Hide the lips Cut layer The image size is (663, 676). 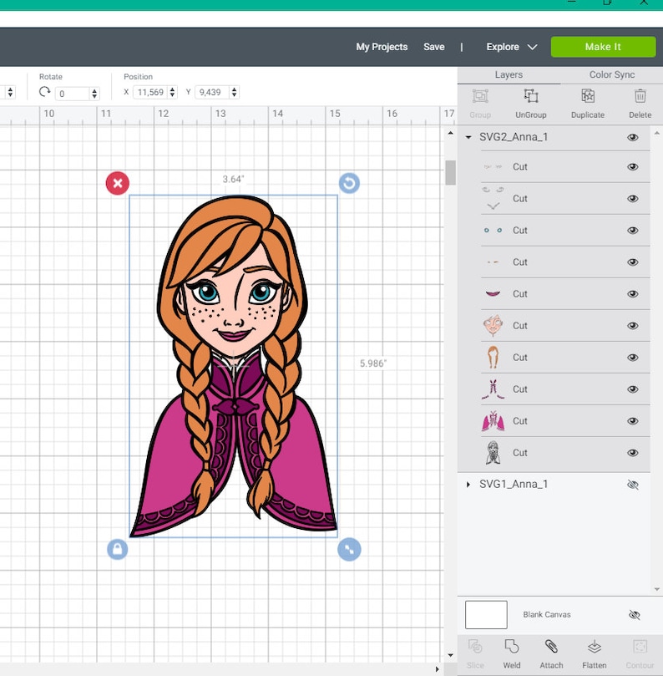632,294
